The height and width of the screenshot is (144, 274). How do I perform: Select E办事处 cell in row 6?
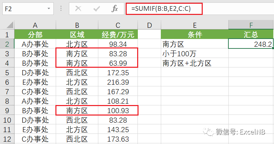click(35, 82)
